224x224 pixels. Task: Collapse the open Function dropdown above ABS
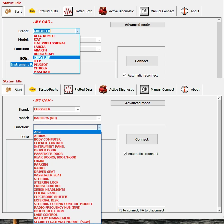99,127
